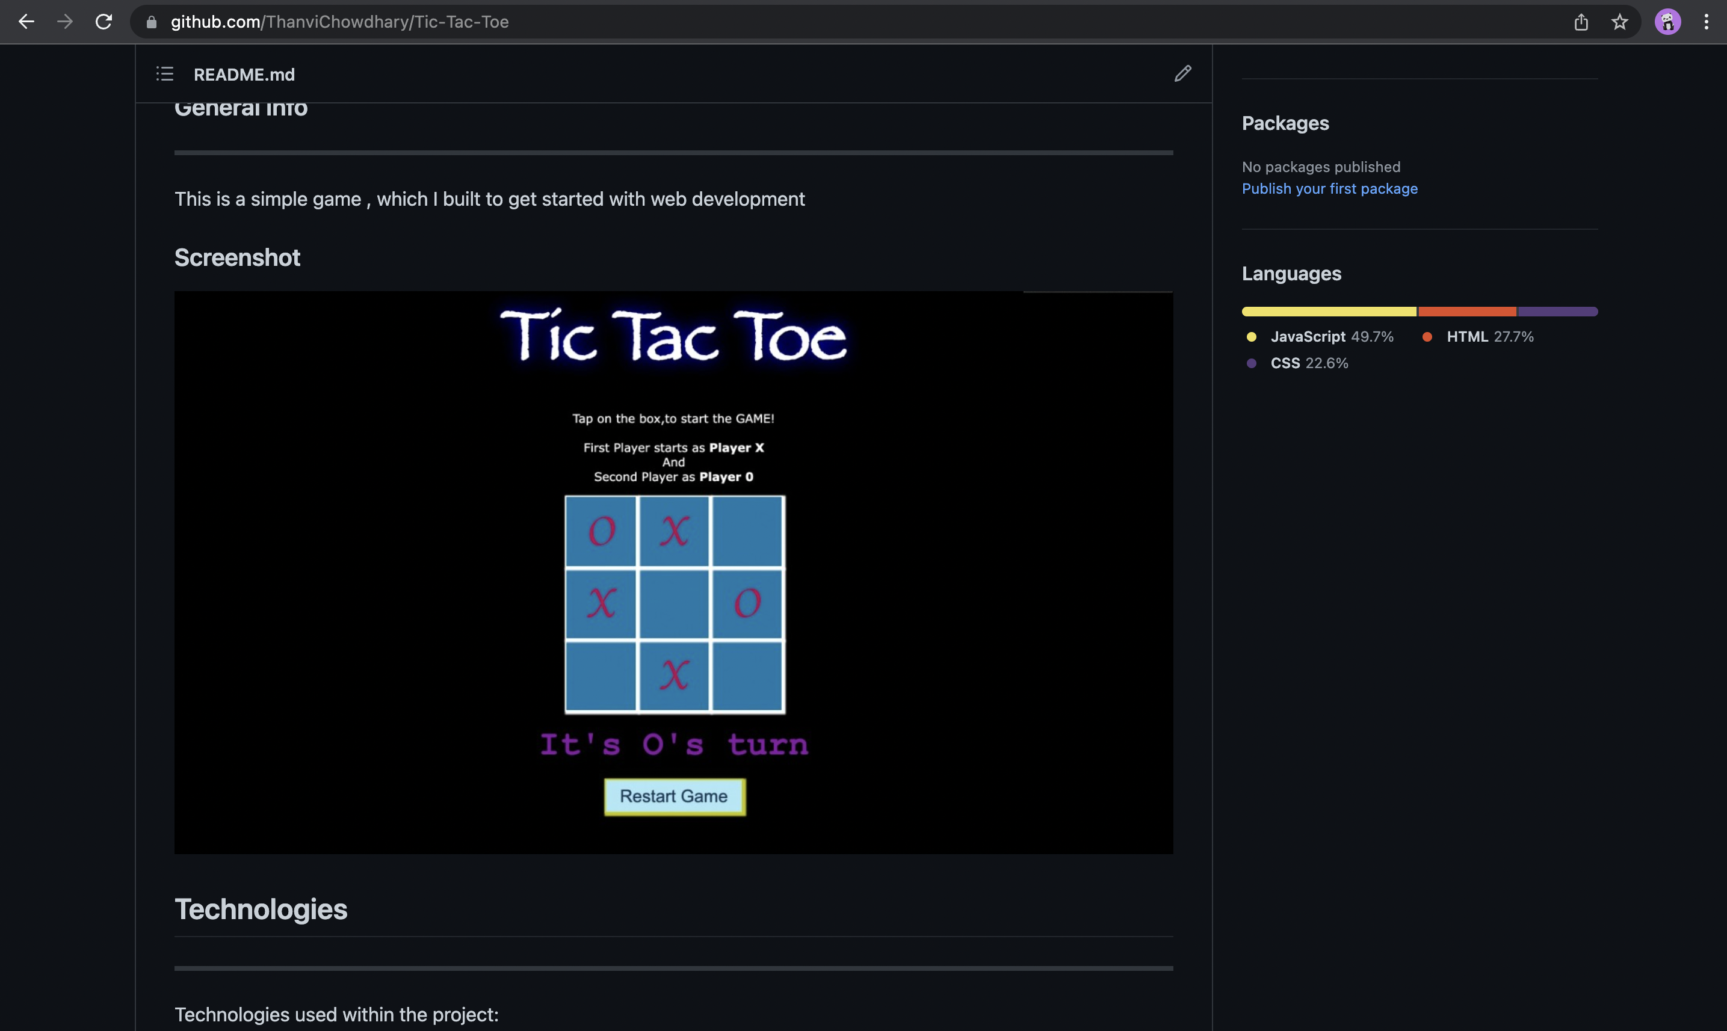The image size is (1727, 1031).
Task: Open the Chrome profile avatar
Action: click(1667, 22)
